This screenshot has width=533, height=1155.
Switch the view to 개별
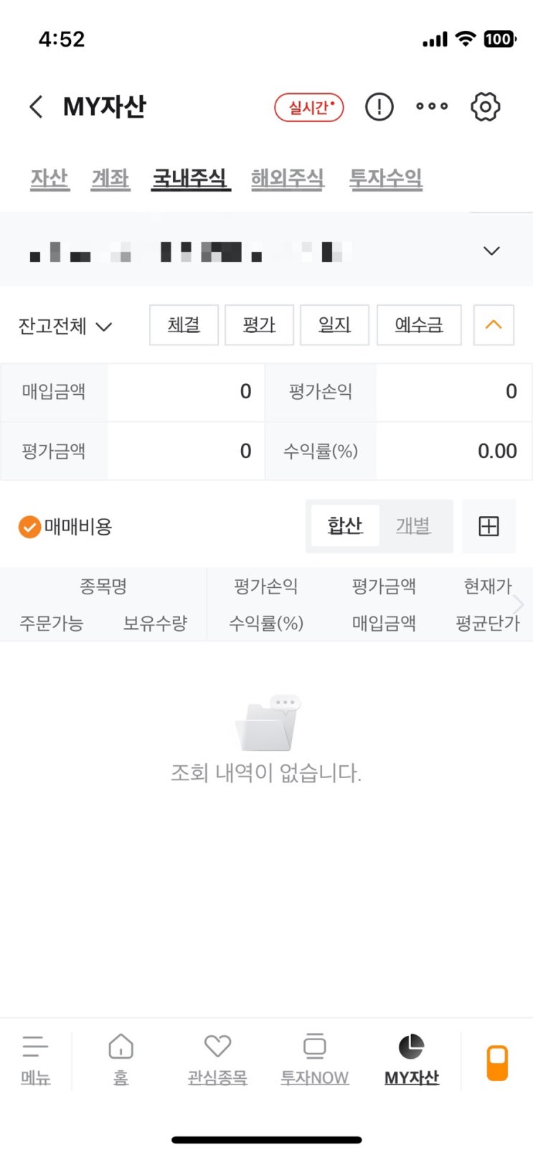pyautogui.click(x=413, y=526)
